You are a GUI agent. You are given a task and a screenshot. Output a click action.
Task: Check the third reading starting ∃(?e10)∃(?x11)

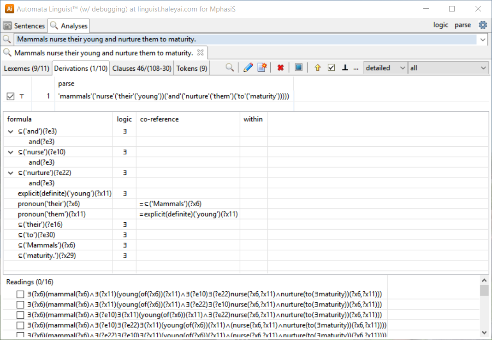(20, 315)
